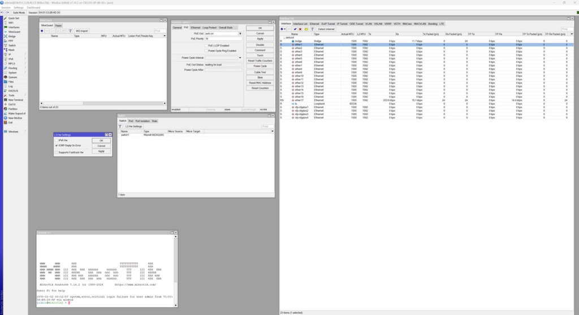Image resolution: width=579 pixels, height=315 pixels.
Task: Click the blue add button in WireGuard window
Action: (42, 31)
